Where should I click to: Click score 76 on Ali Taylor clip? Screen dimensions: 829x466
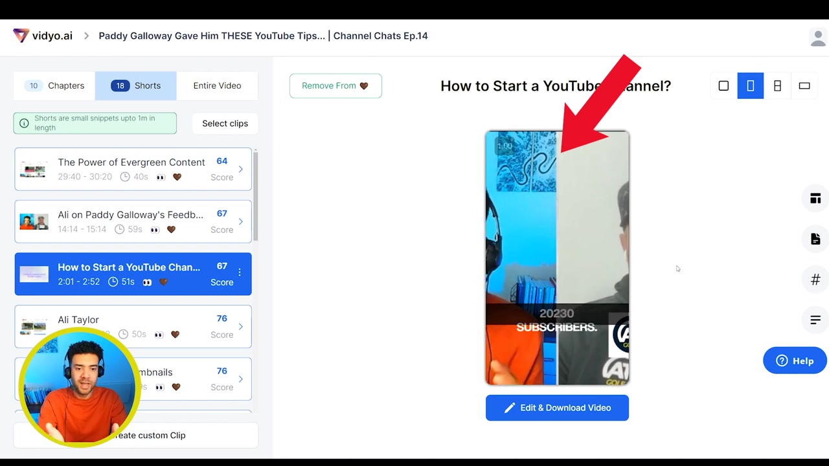tap(221, 318)
